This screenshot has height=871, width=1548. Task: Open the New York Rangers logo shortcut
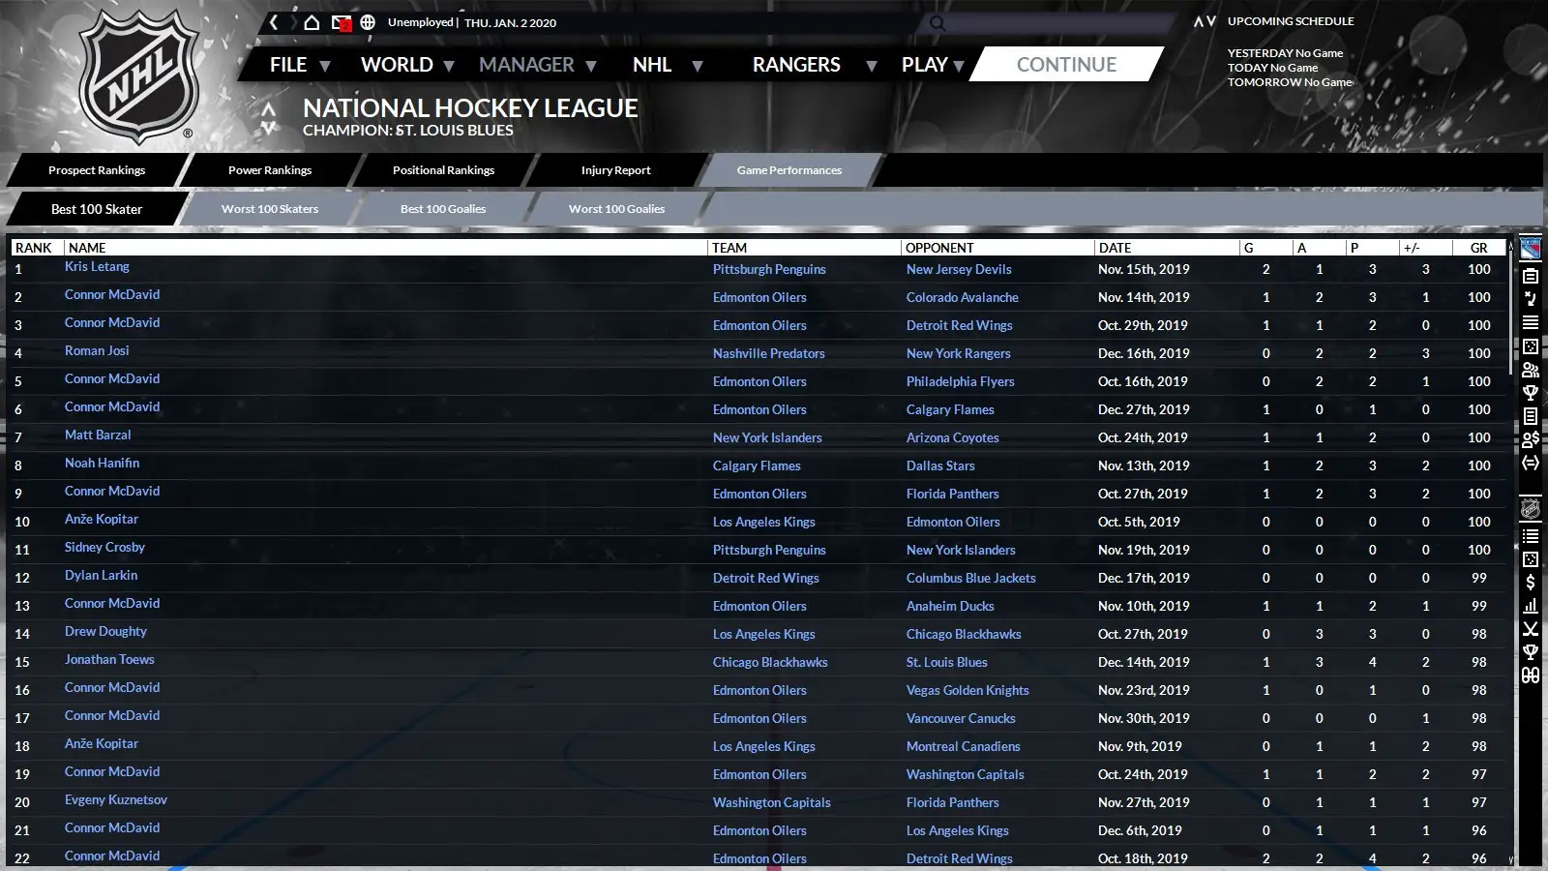[x=1531, y=249]
